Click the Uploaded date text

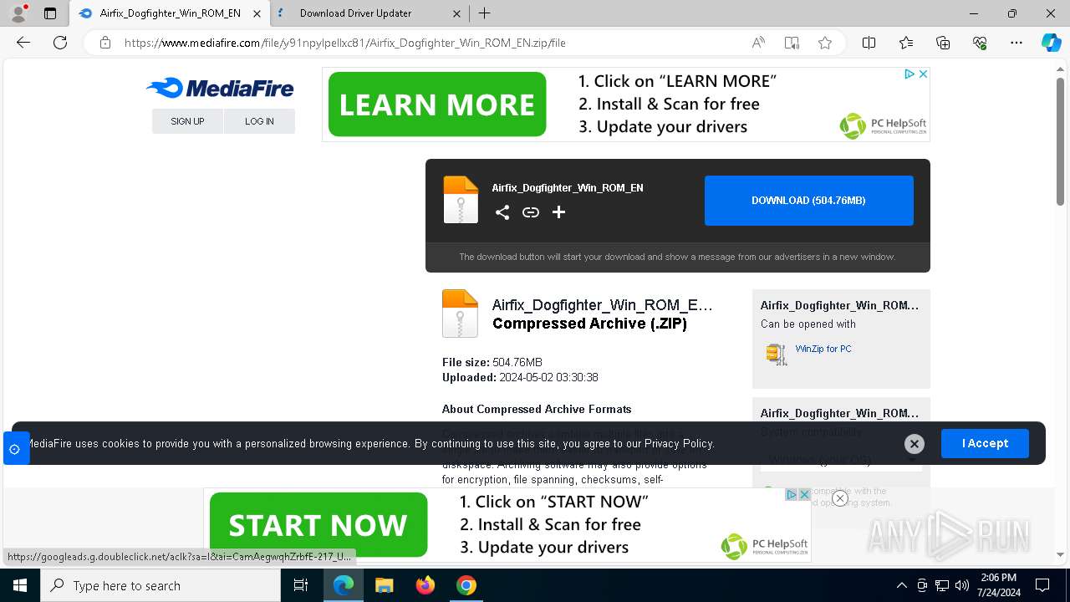pos(520,377)
